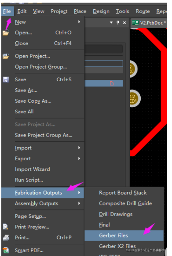The width and height of the screenshot is (172, 256).
Task: Switch to the V2.PcbDoc tab
Action: tap(149, 23)
